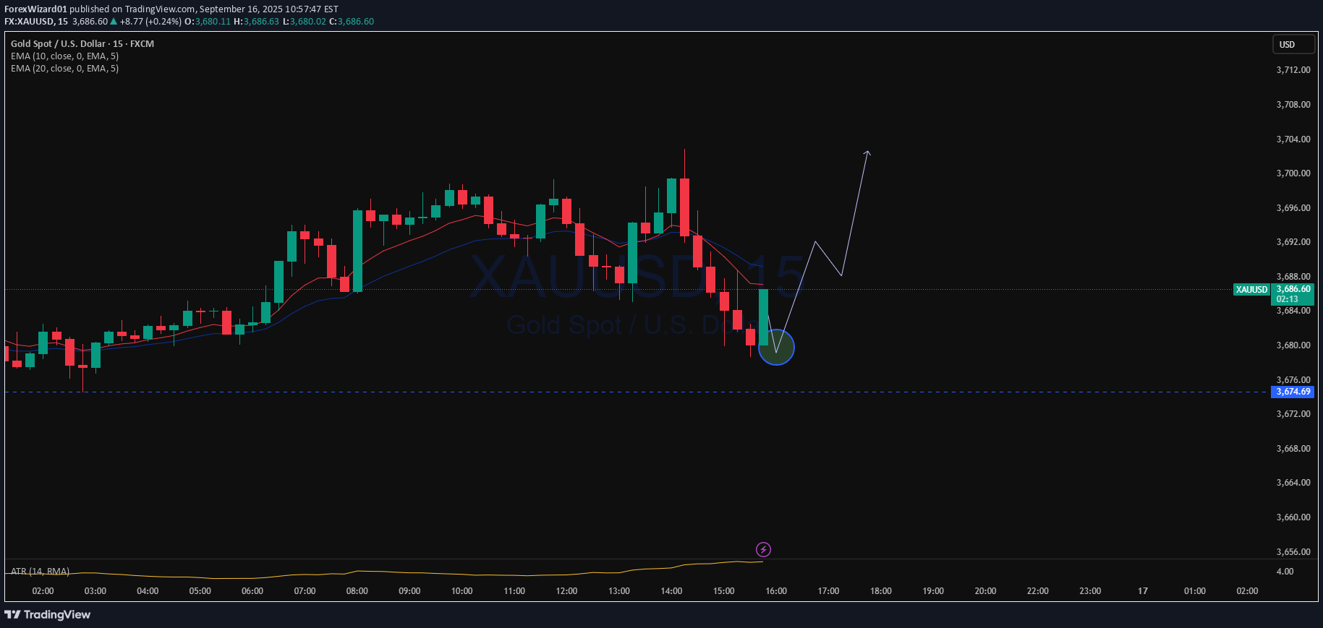
Task: Select the EMA (10, close, 0, EMA, 5) legend
Action: pyautogui.click(x=65, y=56)
